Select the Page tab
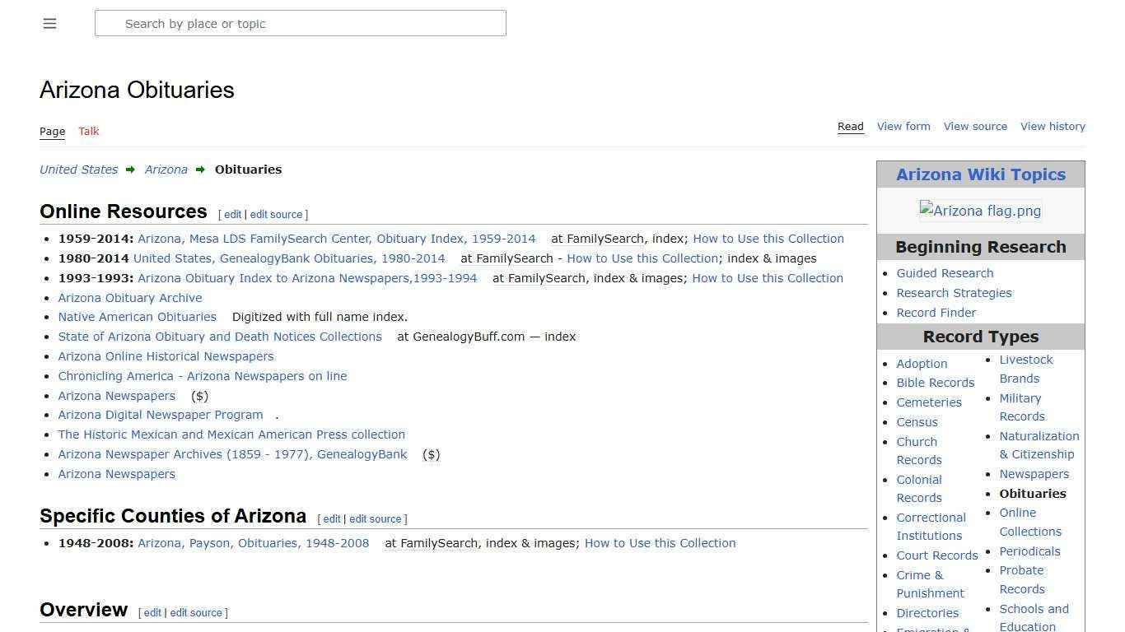 tap(52, 131)
